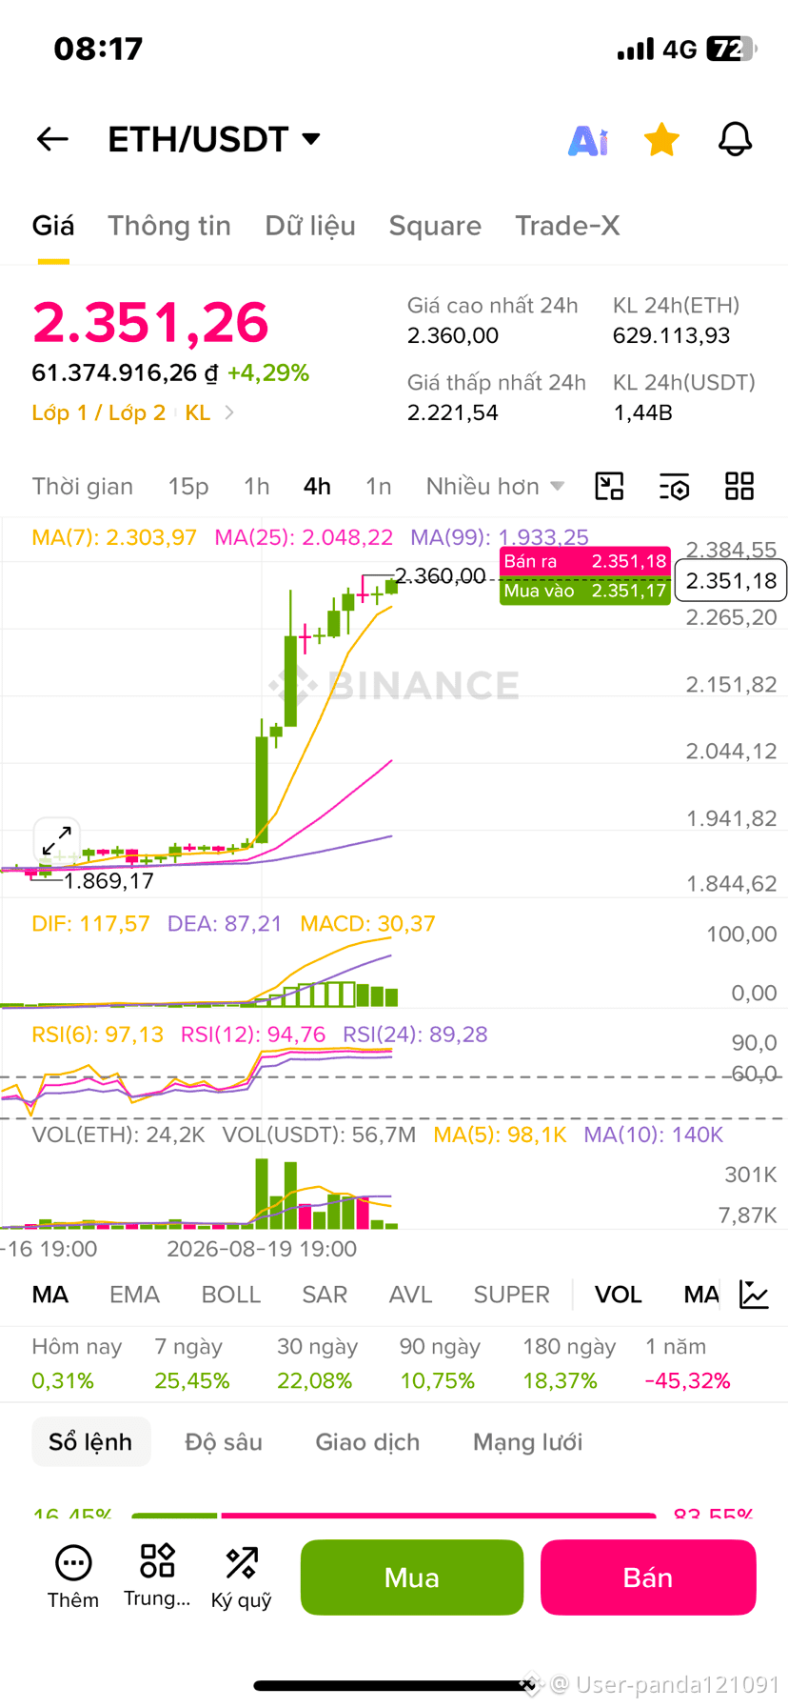Open indicator chart settings icon
788x1708 pixels.
754,1295
